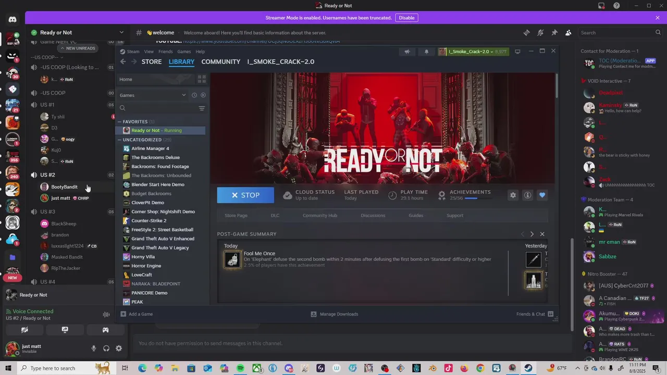Start a Discord activity with controller icon
The height and width of the screenshot is (375, 667).
[105, 330]
